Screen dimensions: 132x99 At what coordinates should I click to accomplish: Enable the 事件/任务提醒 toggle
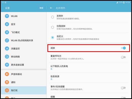pyautogui.click(x=123, y=88)
